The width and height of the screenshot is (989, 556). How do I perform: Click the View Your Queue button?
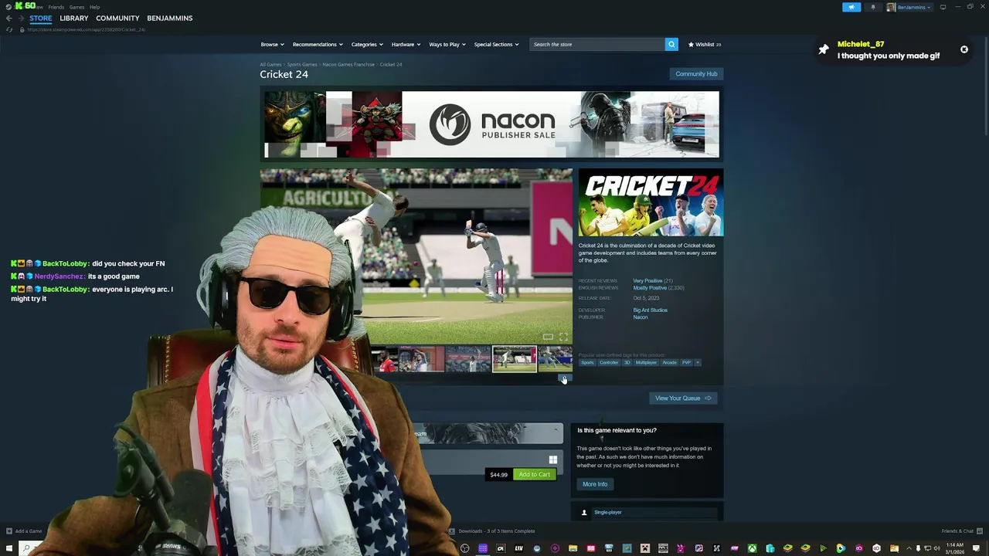[683, 398]
